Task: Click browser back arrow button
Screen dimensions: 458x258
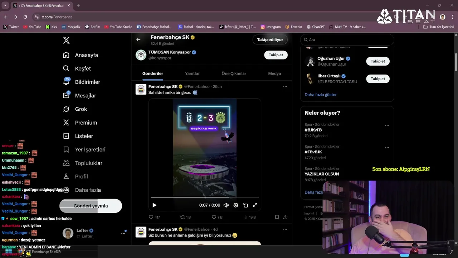Action: click(6, 17)
